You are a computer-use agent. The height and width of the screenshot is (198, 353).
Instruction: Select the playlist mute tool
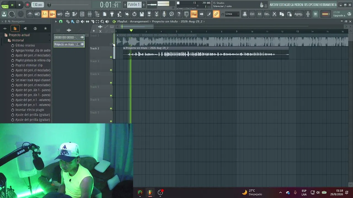pos(82,21)
